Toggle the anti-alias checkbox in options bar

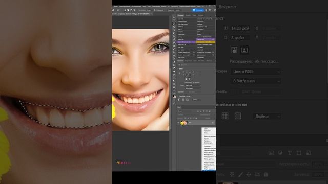point(155,10)
